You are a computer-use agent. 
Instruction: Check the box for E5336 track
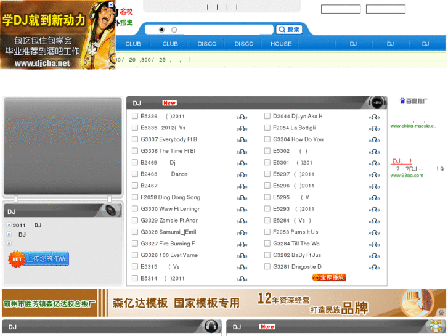coord(135,116)
